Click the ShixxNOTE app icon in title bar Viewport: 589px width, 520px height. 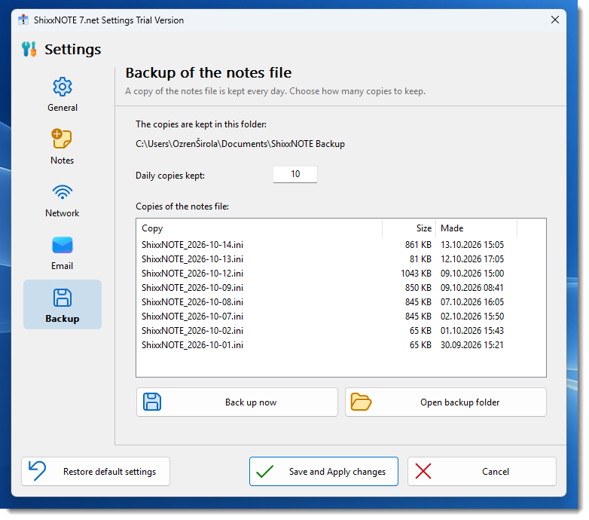(x=23, y=20)
